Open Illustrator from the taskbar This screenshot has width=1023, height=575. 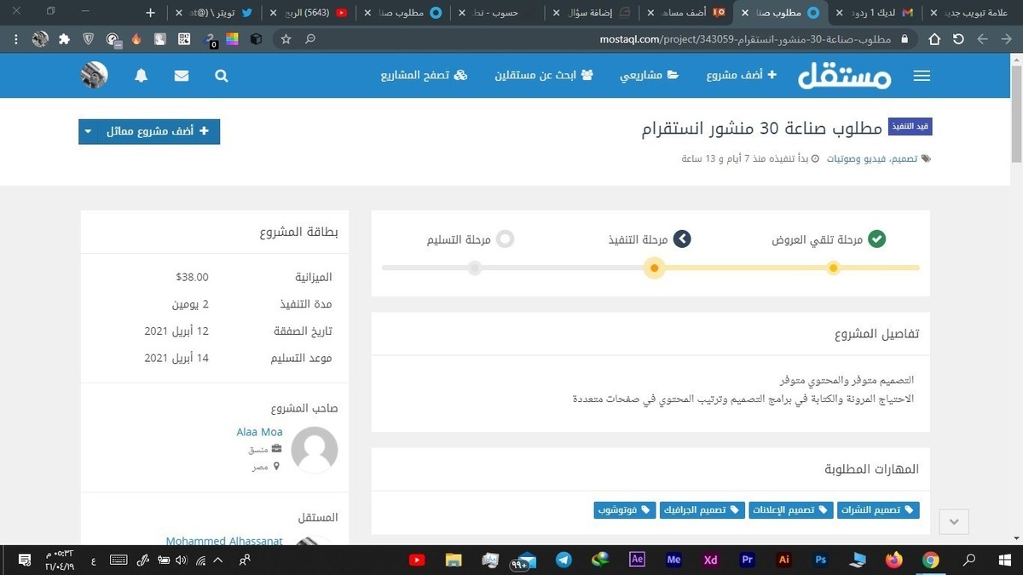point(784,560)
